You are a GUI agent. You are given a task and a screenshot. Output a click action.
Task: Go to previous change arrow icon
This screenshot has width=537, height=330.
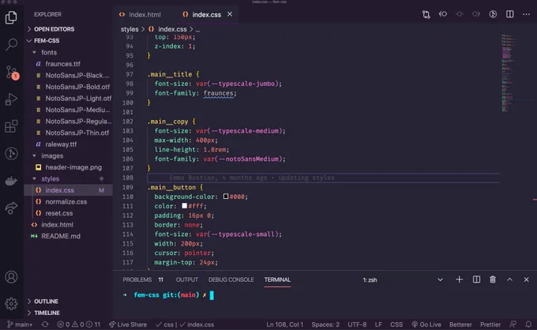pos(443,14)
